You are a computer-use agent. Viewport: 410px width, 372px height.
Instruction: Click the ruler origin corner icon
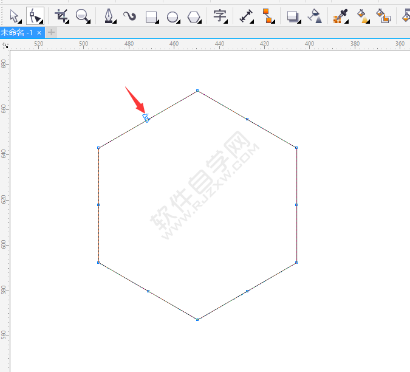5,46
